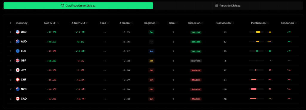The image size is (306, 110).
Task: Click the GBP flag icon
Action: pos(18,61)
